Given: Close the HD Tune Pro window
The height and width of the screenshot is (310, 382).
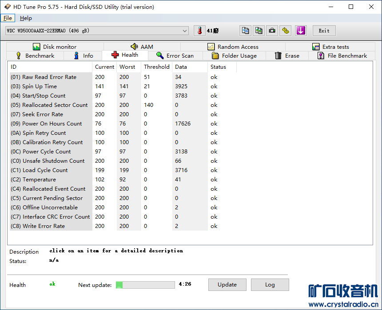Looking at the screenshot, I should [371, 7].
